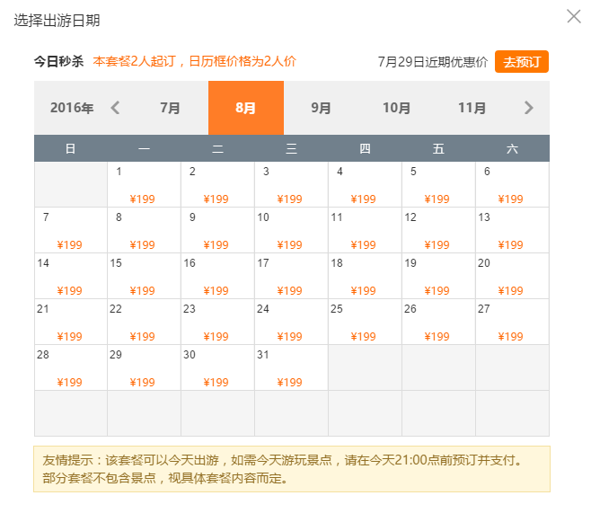Select August 12 date cell
591x522 pixels.
pyautogui.click(x=438, y=230)
